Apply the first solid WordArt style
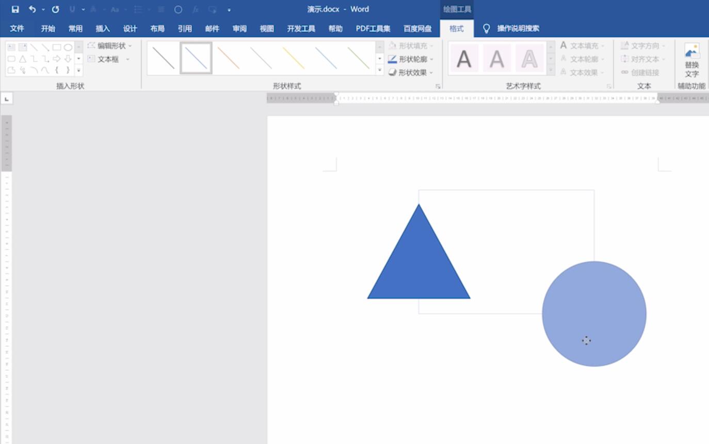 pos(464,58)
